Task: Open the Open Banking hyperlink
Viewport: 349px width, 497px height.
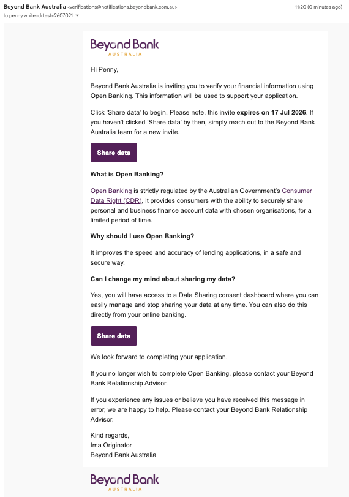Action: (x=111, y=191)
